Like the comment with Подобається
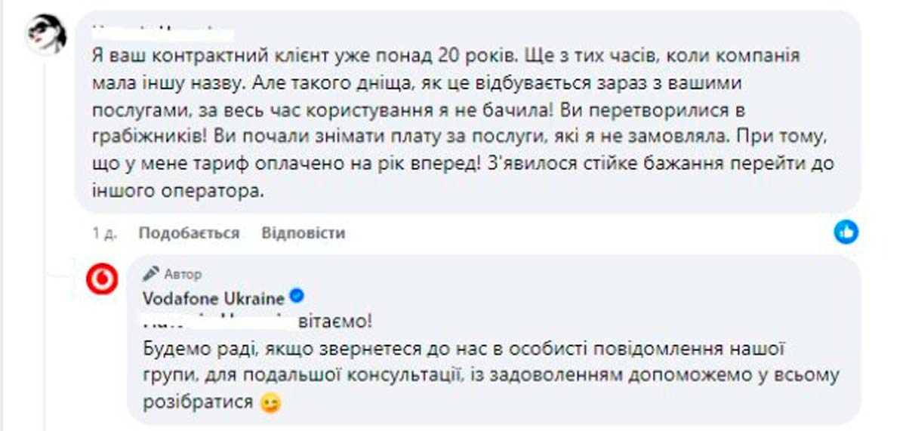Viewport: 906px width, 431px height. pos(189,233)
